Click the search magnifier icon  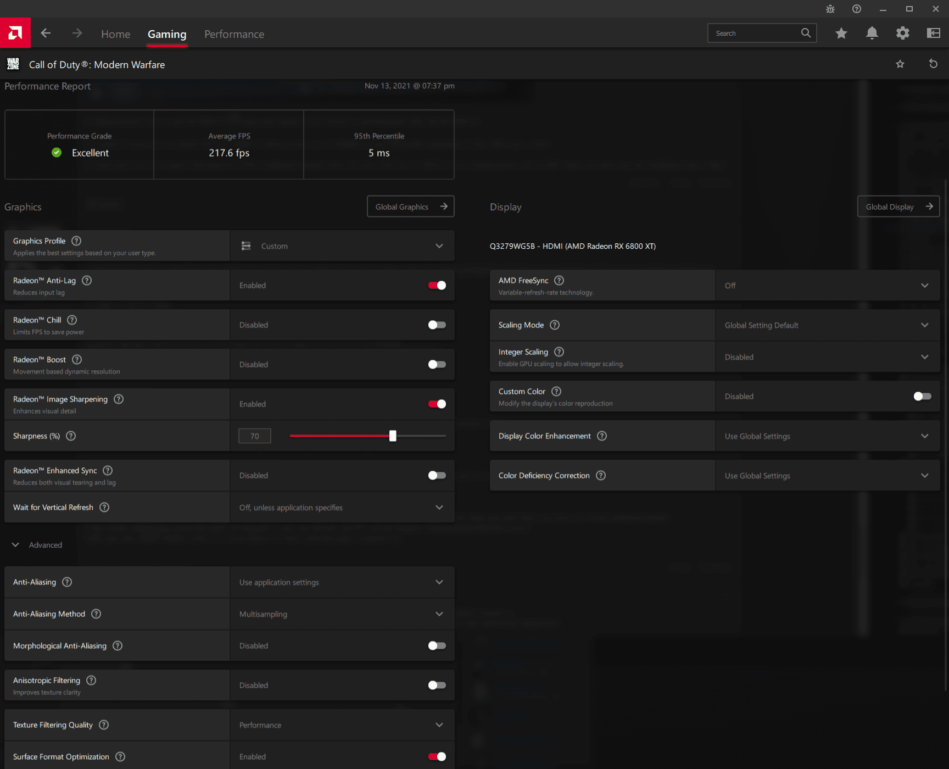806,33
